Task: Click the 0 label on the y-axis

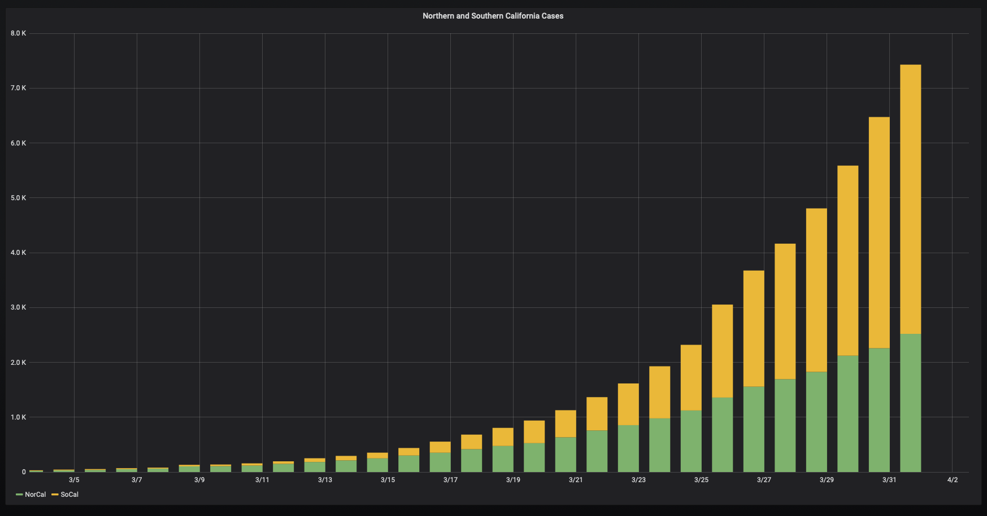Action: 23,471
